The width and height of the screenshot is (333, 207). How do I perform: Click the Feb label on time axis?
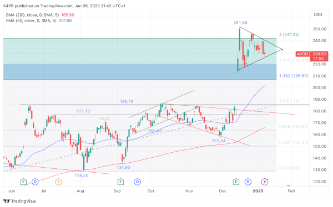click(291, 191)
